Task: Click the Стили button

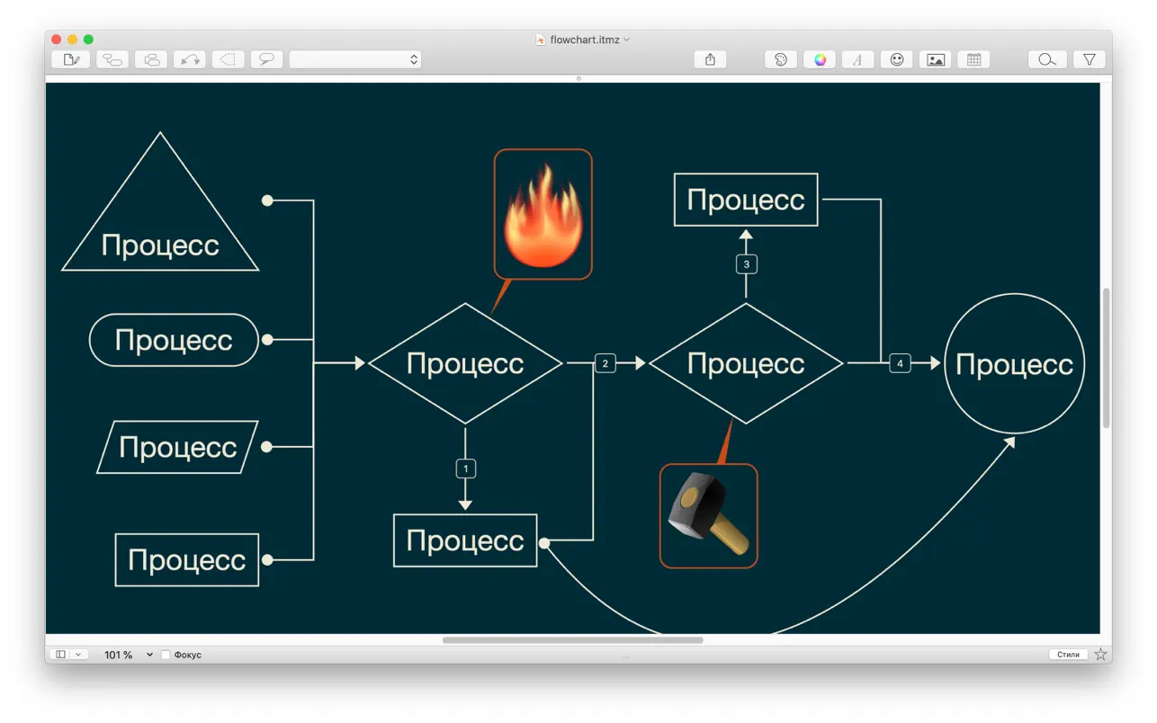Action: click(1068, 655)
